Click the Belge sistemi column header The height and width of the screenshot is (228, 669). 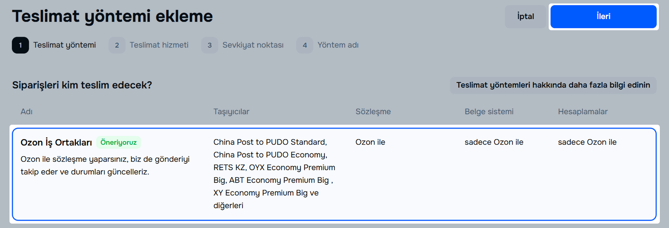(x=489, y=112)
